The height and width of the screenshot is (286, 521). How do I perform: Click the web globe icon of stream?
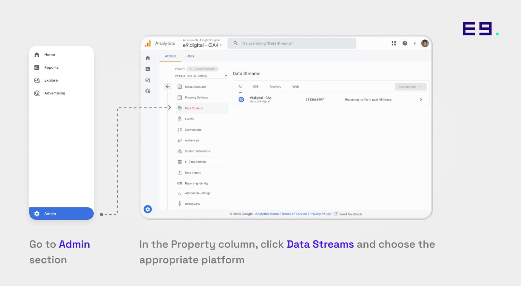click(241, 99)
